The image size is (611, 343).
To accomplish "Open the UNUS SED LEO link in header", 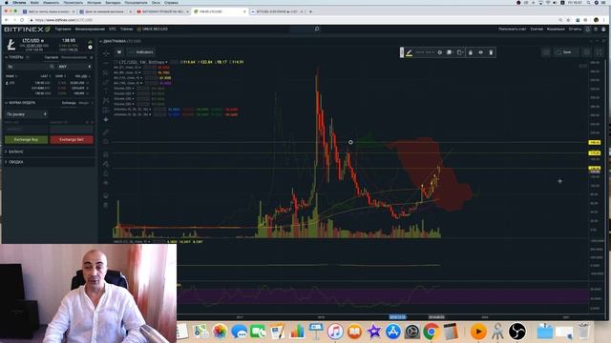I will pyautogui.click(x=153, y=30).
